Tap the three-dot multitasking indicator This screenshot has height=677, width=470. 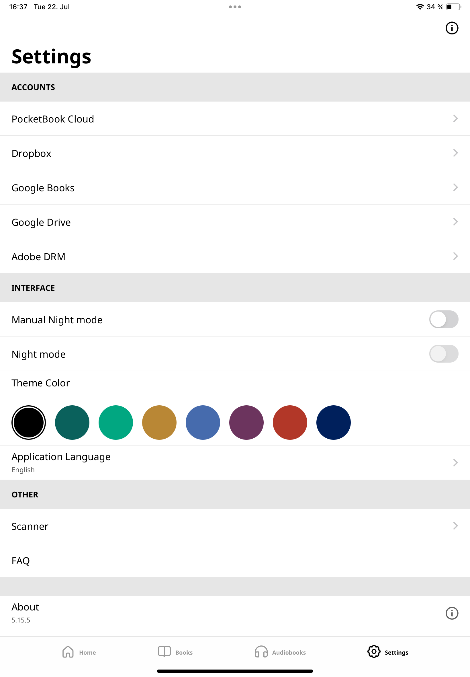click(x=235, y=7)
